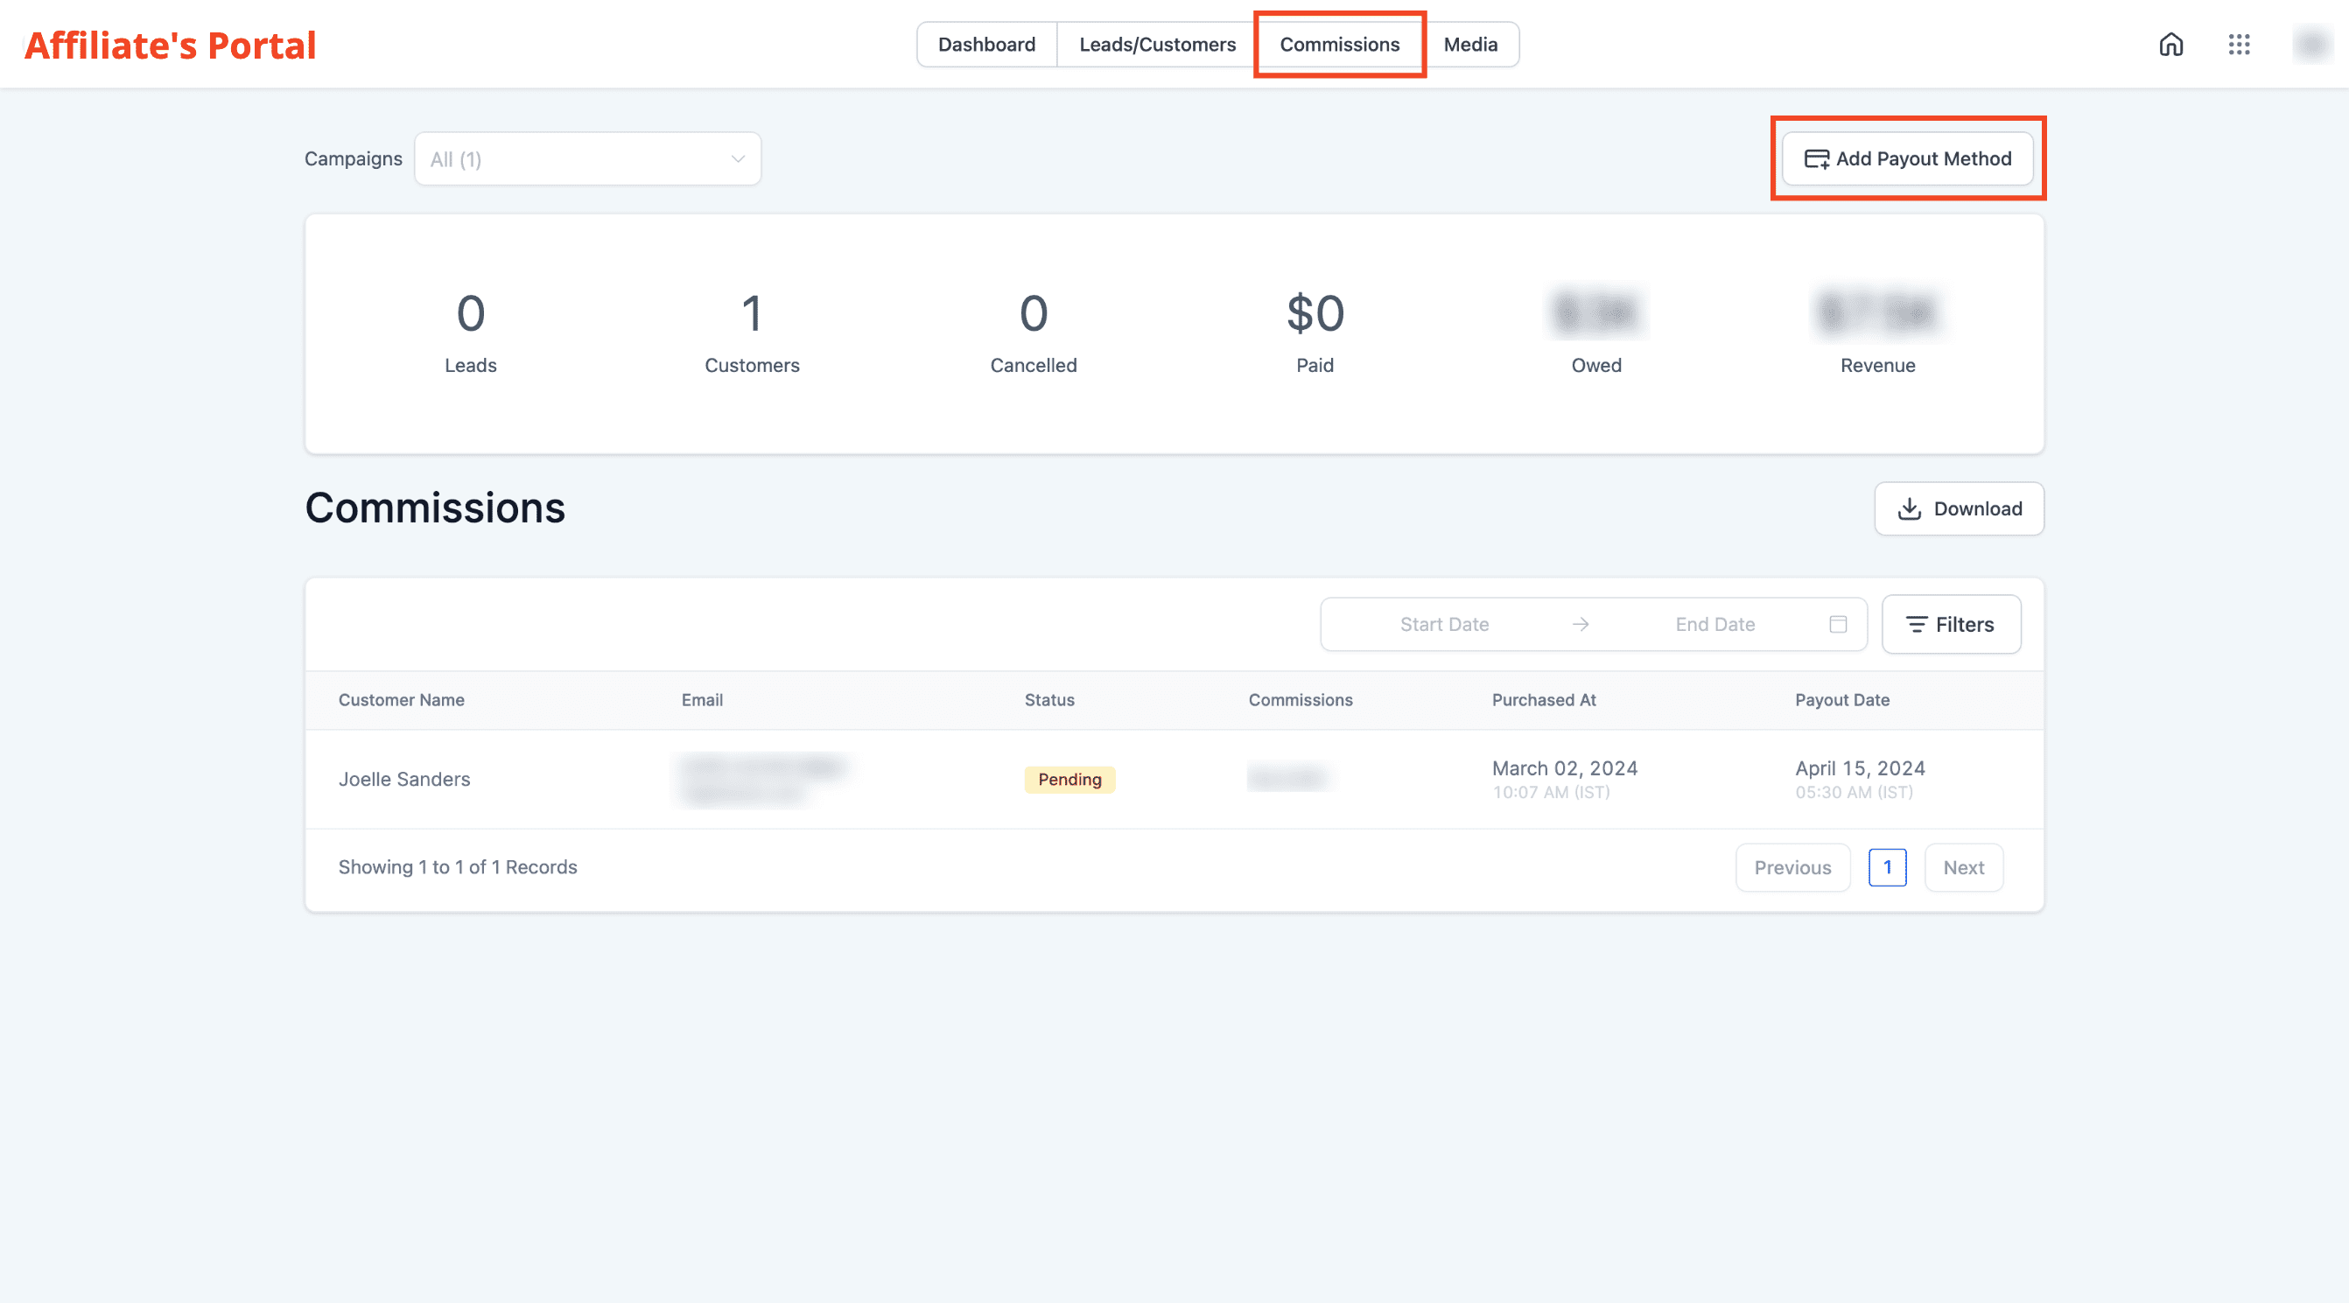Click card icon in Add Payout Method
The width and height of the screenshot is (2349, 1303).
click(x=1818, y=159)
